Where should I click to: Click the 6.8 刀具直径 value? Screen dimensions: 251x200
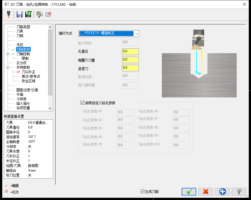coord(30,127)
